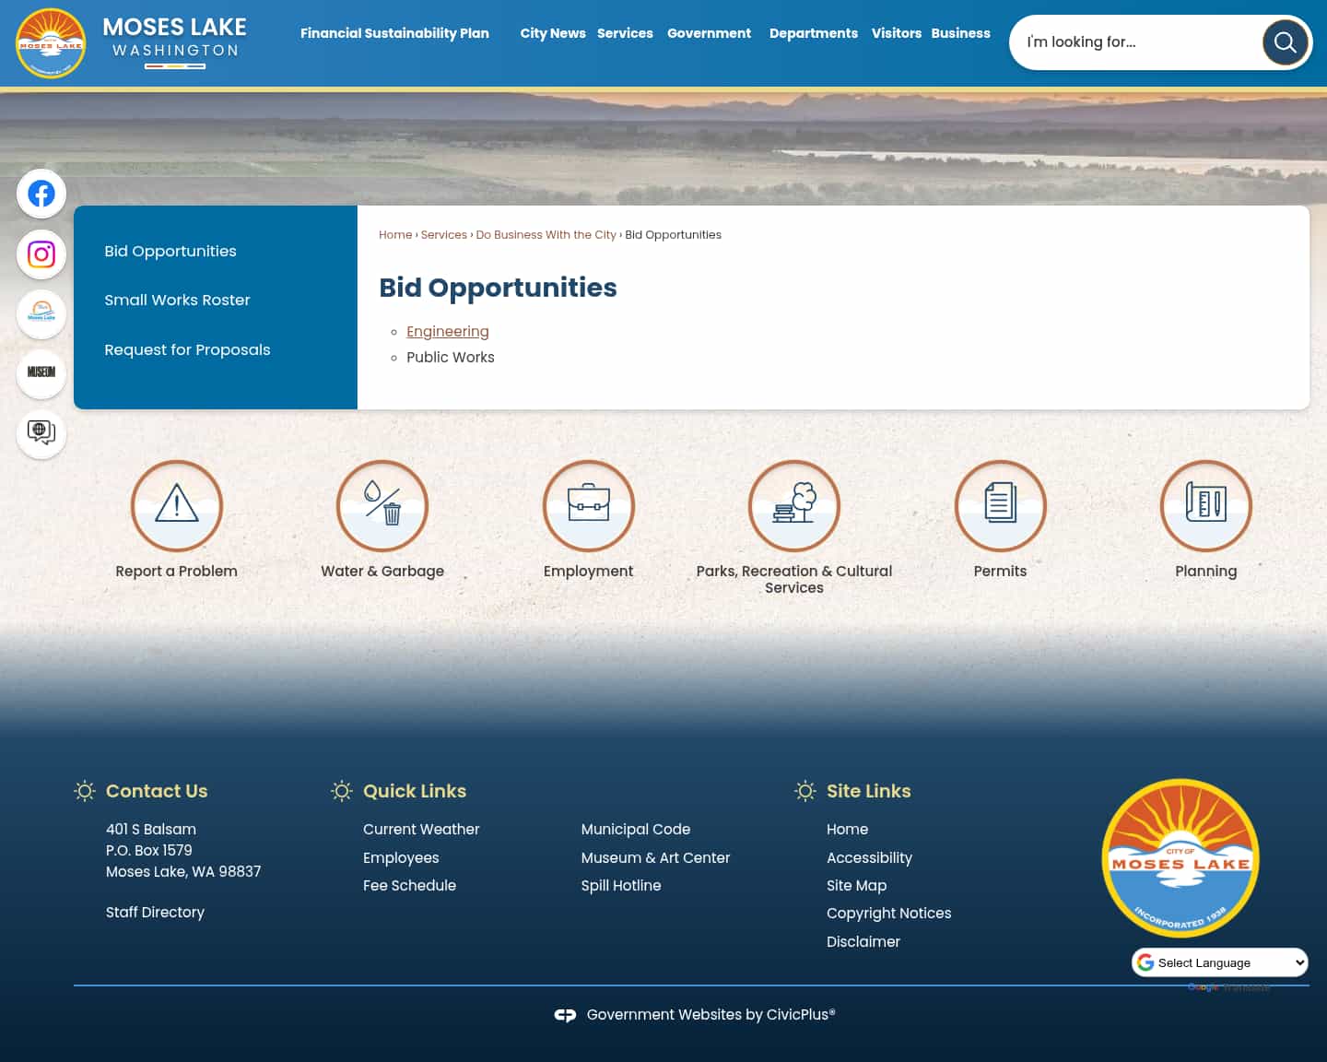Open the Engineering bid opportunities link
The image size is (1327, 1062).
(448, 331)
